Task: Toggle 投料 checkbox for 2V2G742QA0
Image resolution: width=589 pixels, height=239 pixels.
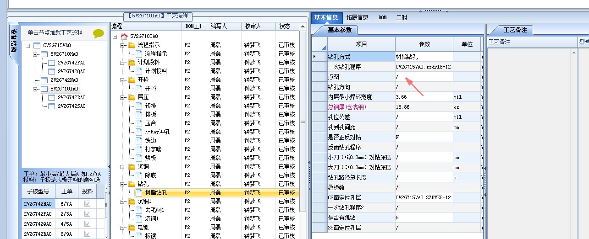Action: (x=87, y=224)
